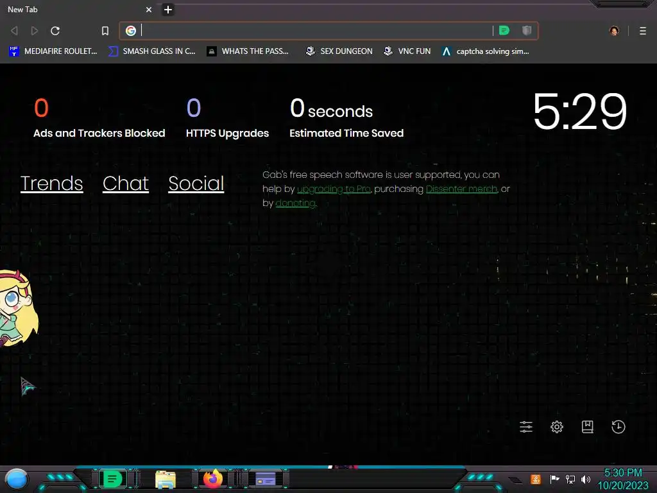This screenshot has width=657, height=493.
Task: Open the dashboard customize sliders icon
Action: click(x=526, y=427)
